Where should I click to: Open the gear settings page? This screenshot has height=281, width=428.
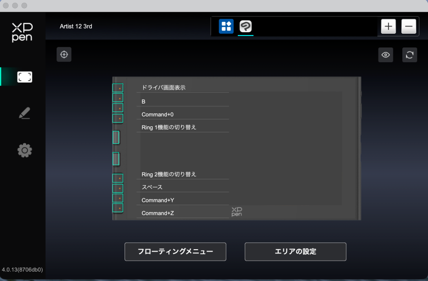[25, 150]
